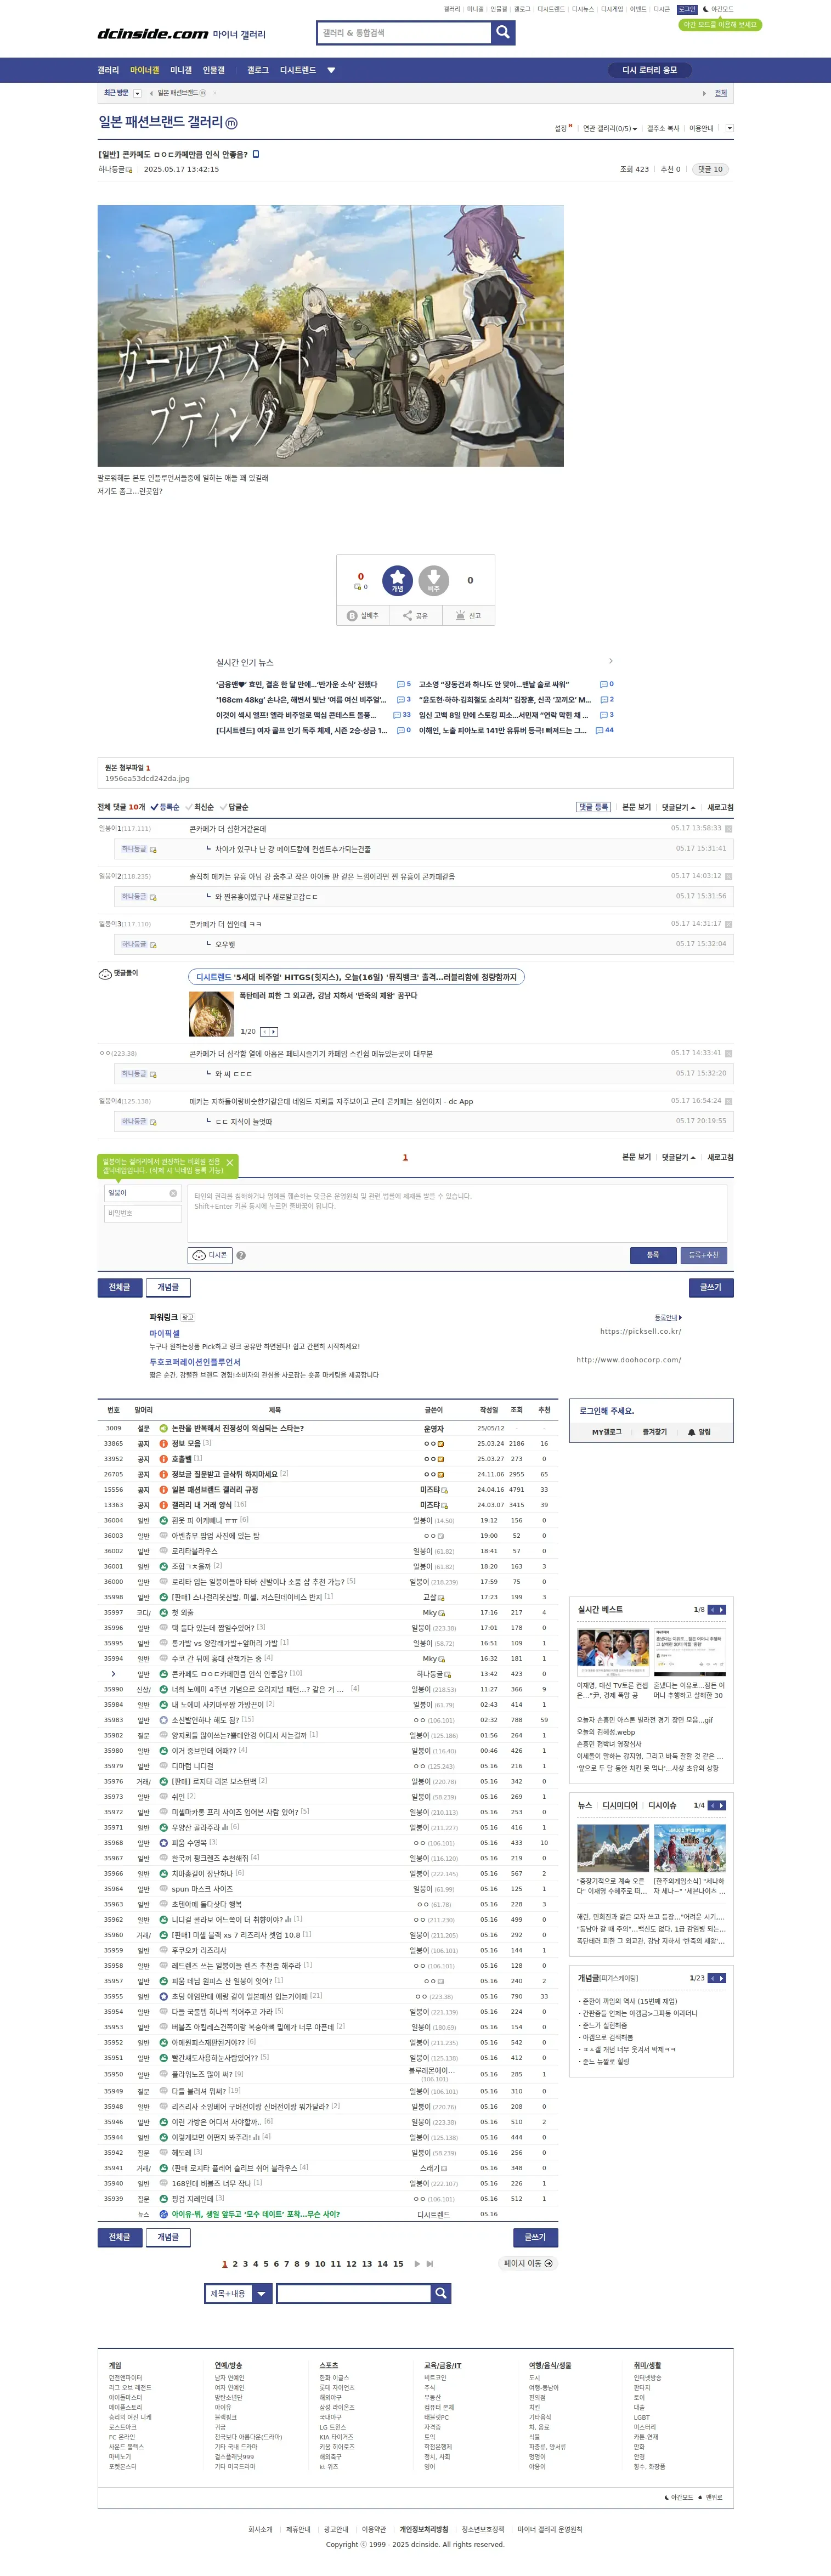Open the 미니갤 menu tab
Image resolution: width=831 pixels, height=2576 pixels.
pos(181,70)
